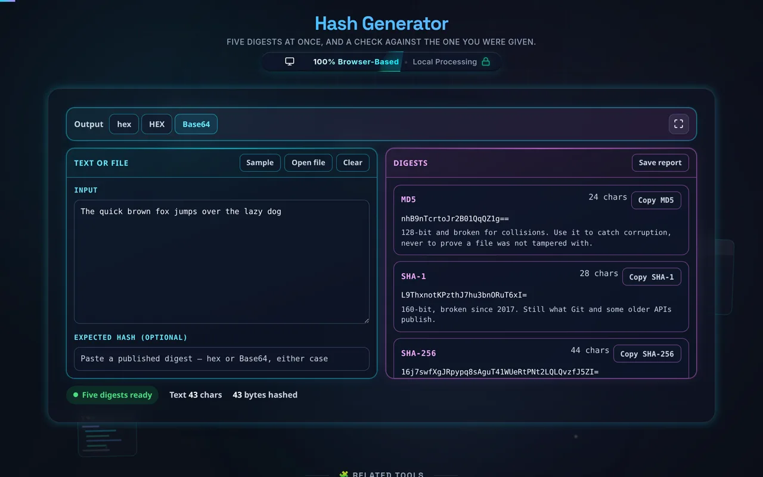Screen dimensions: 763x477
Task: Click inside the Input text area
Action: point(222,262)
